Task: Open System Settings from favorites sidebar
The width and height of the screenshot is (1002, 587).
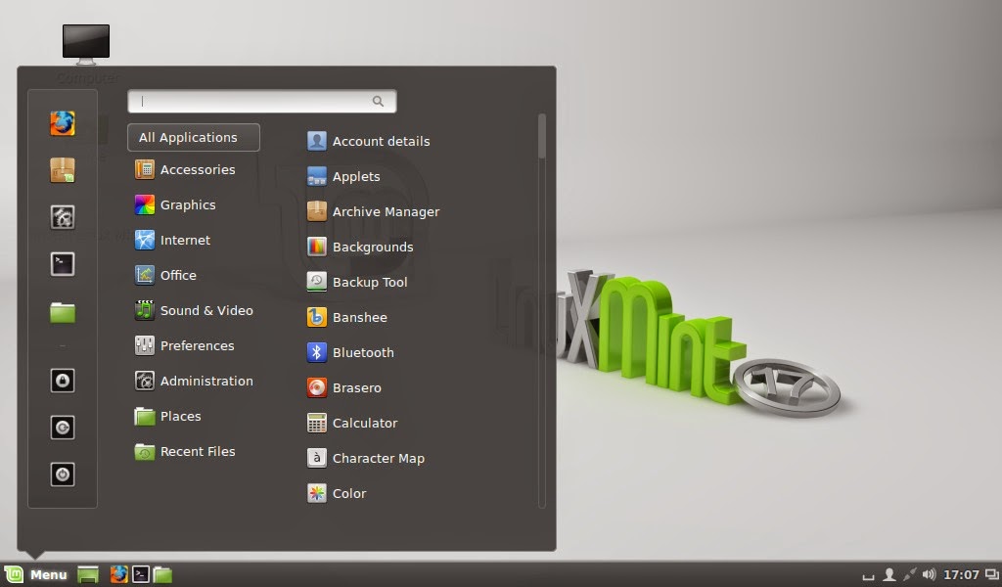Action: [63, 217]
